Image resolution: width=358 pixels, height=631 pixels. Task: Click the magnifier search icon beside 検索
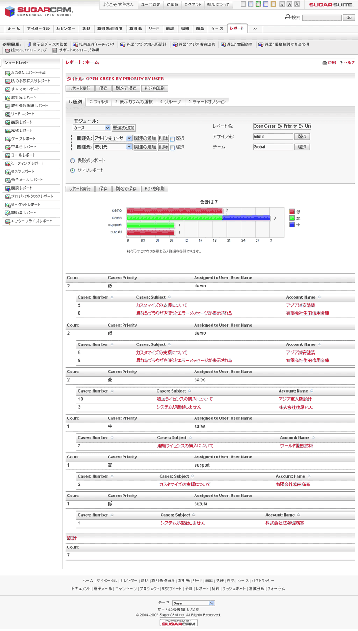(x=287, y=17)
